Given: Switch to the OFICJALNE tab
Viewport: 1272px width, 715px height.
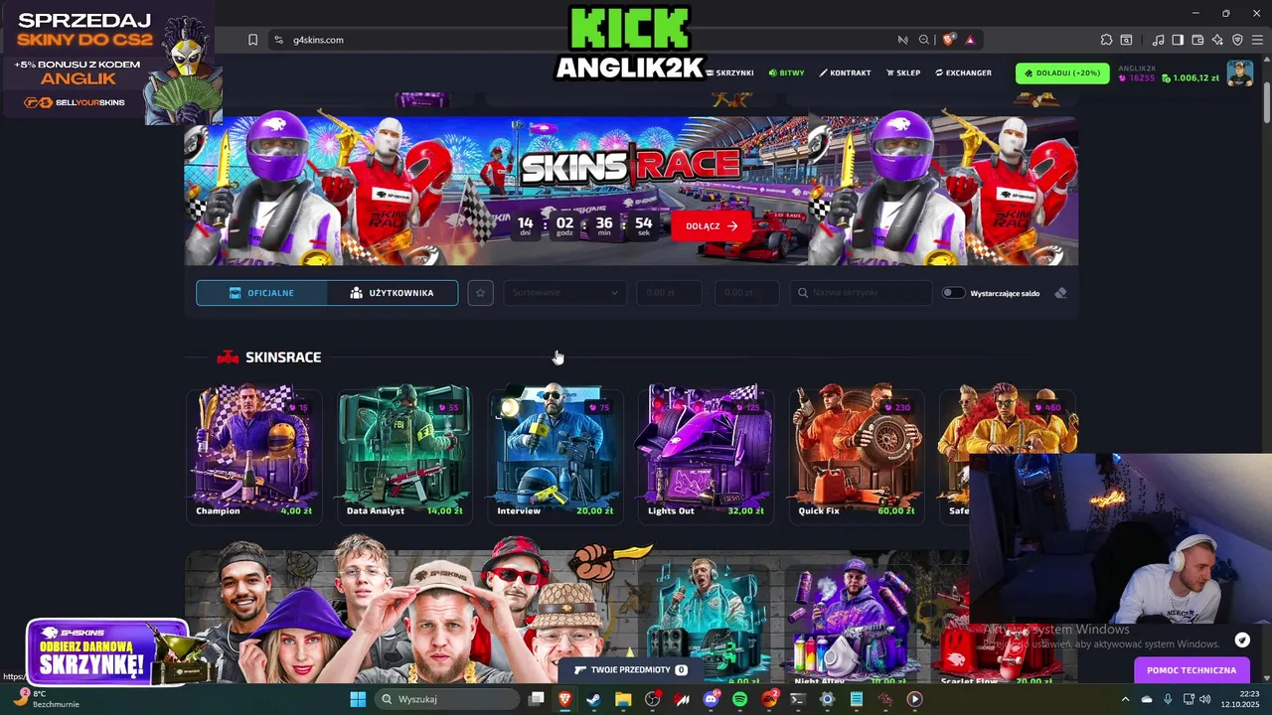Looking at the screenshot, I should [x=261, y=293].
